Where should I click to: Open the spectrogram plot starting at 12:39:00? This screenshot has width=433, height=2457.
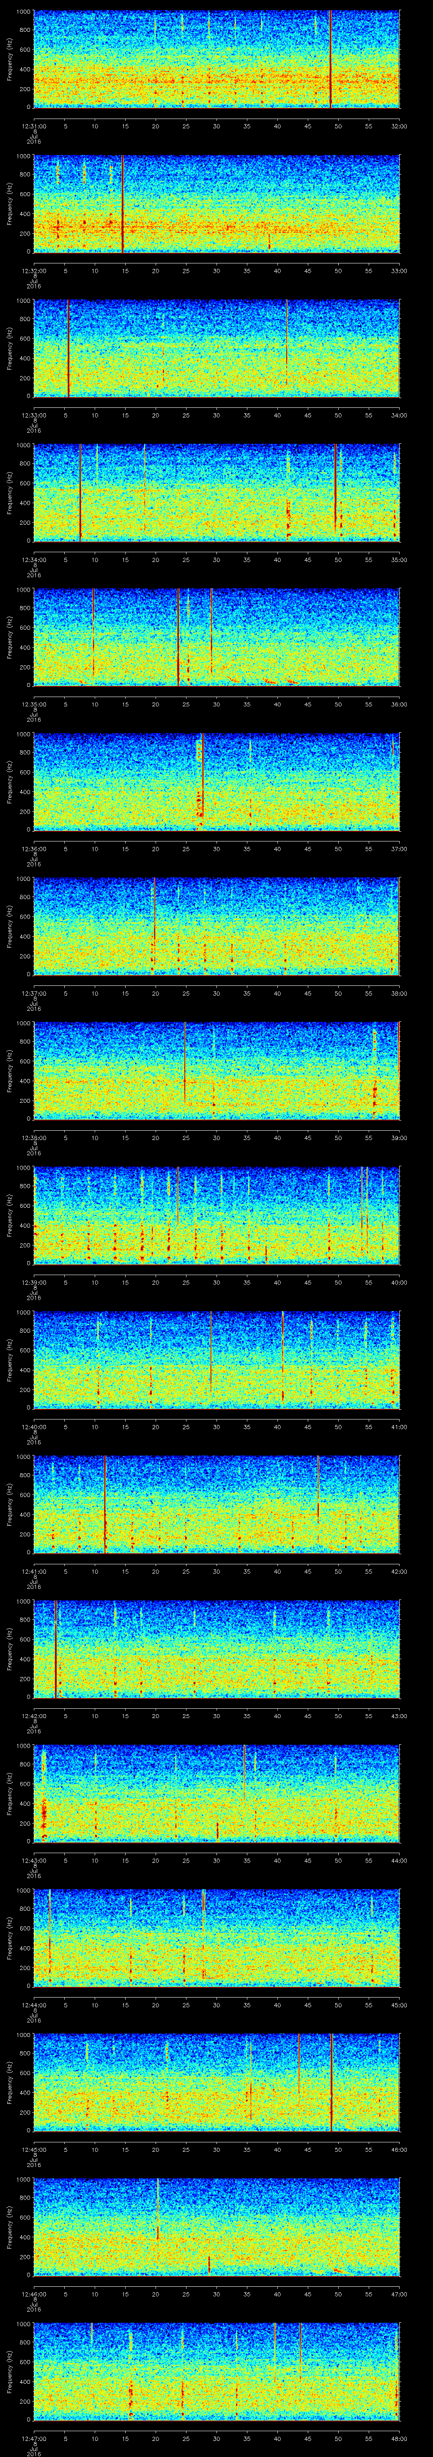[x=216, y=1214]
